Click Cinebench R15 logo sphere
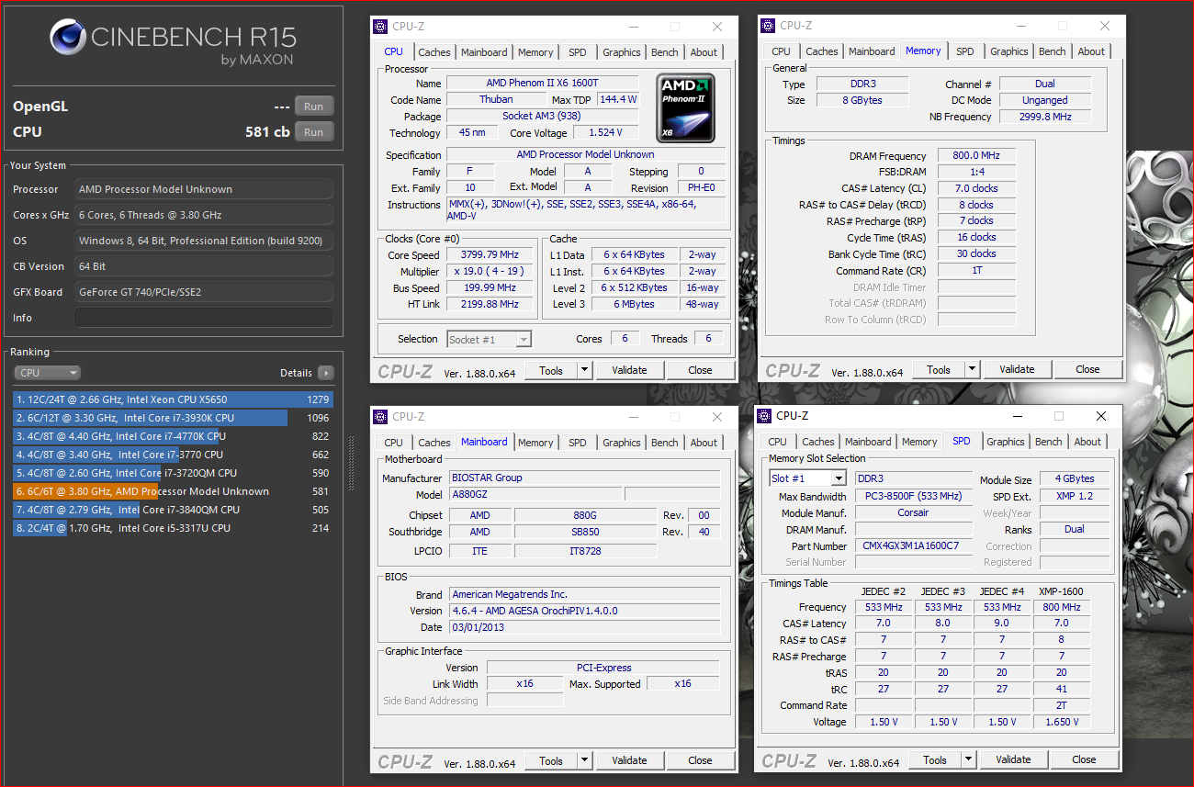Viewport: 1194px width, 787px height. [67, 38]
